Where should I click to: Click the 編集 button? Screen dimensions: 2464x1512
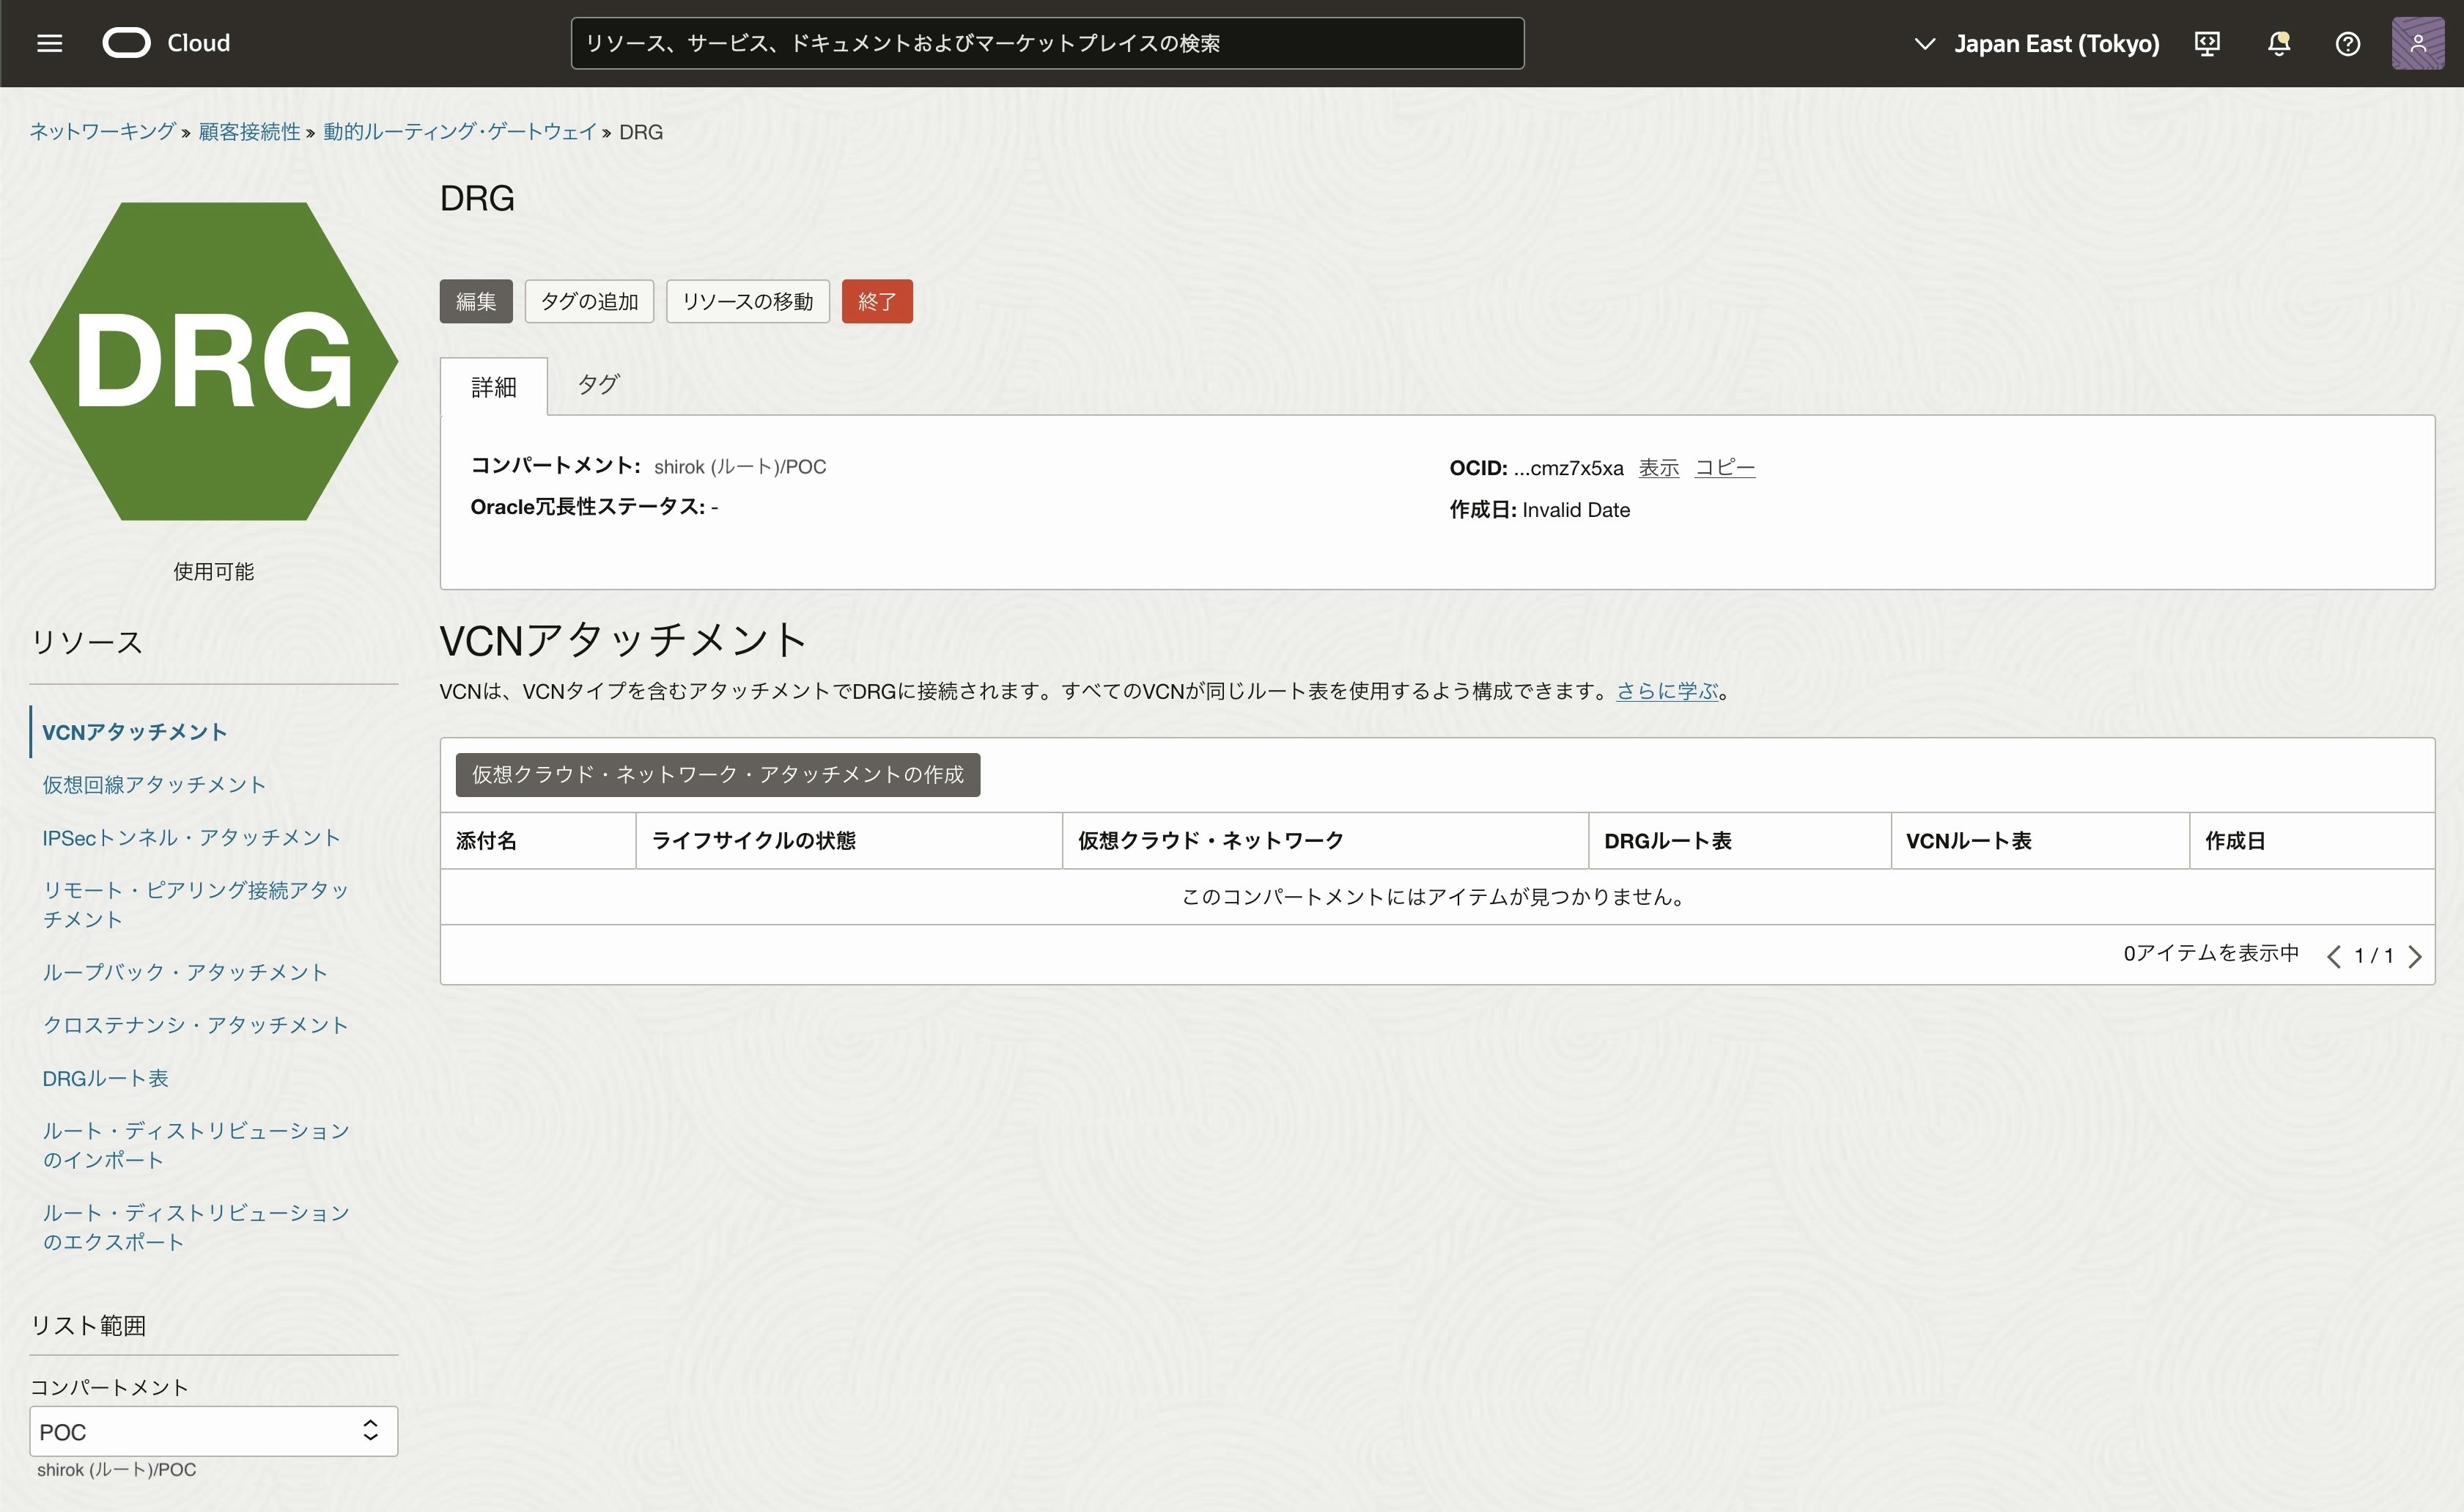(x=476, y=301)
